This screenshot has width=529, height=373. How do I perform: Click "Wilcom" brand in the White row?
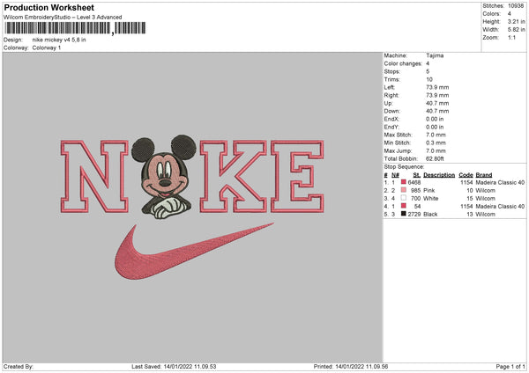point(485,199)
